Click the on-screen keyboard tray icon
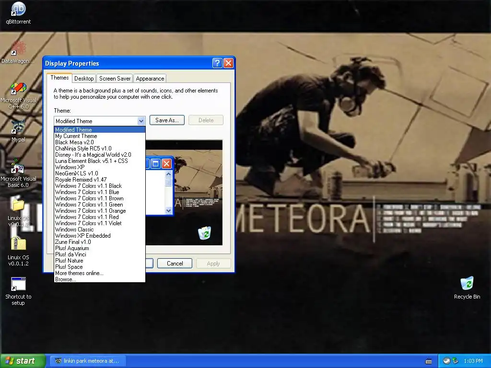This screenshot has height=368, width=491. tap(429, 361)
